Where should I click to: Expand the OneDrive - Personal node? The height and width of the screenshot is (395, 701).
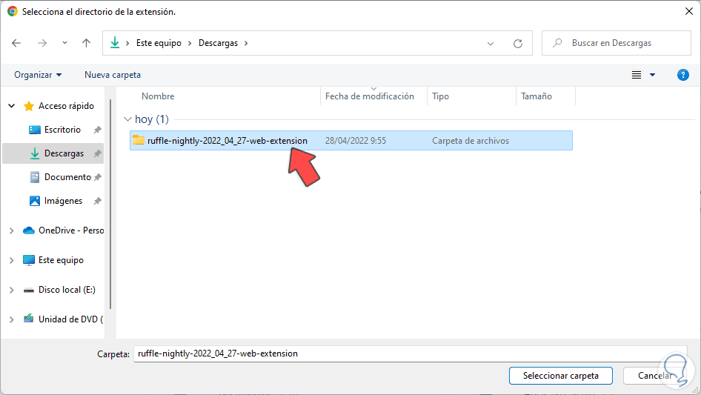pos(12,230)
